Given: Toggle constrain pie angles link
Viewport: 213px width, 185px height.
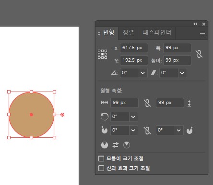Looking at the screenshot, I should [x=147, y=130].
